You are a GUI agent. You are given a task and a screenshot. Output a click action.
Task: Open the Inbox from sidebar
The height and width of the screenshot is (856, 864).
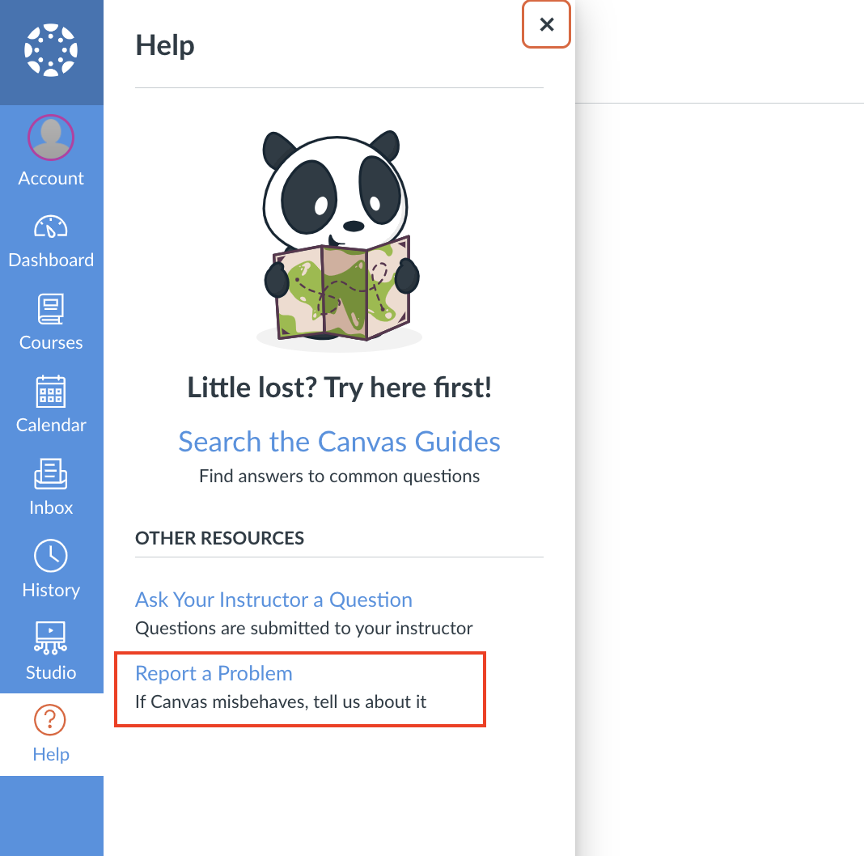(x=51, y=487)
